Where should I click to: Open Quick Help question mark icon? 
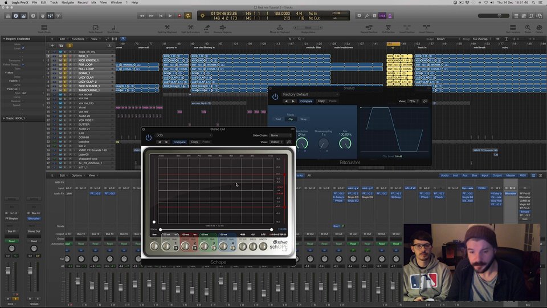point(33,16)
